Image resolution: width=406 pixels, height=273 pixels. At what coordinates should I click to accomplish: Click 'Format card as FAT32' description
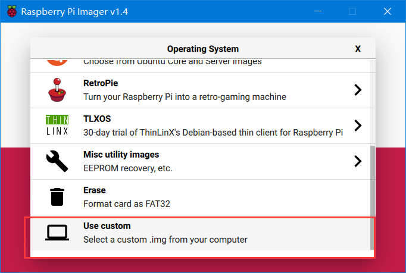click(127, 204)
